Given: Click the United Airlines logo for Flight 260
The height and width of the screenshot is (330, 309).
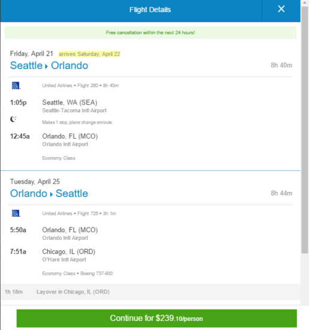Looking at the screenshot, I should (x=16, y=86).
